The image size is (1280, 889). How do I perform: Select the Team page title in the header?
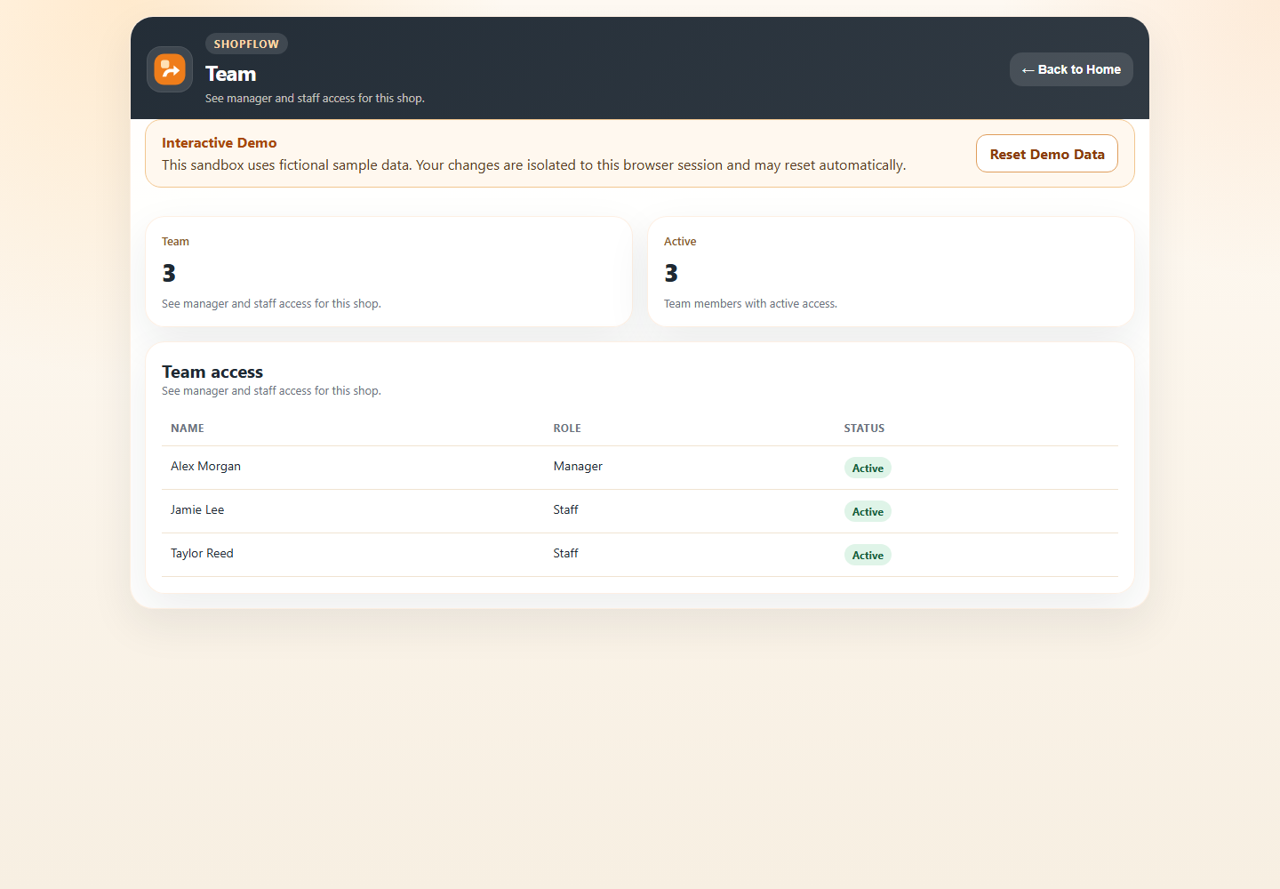(231, 74)
